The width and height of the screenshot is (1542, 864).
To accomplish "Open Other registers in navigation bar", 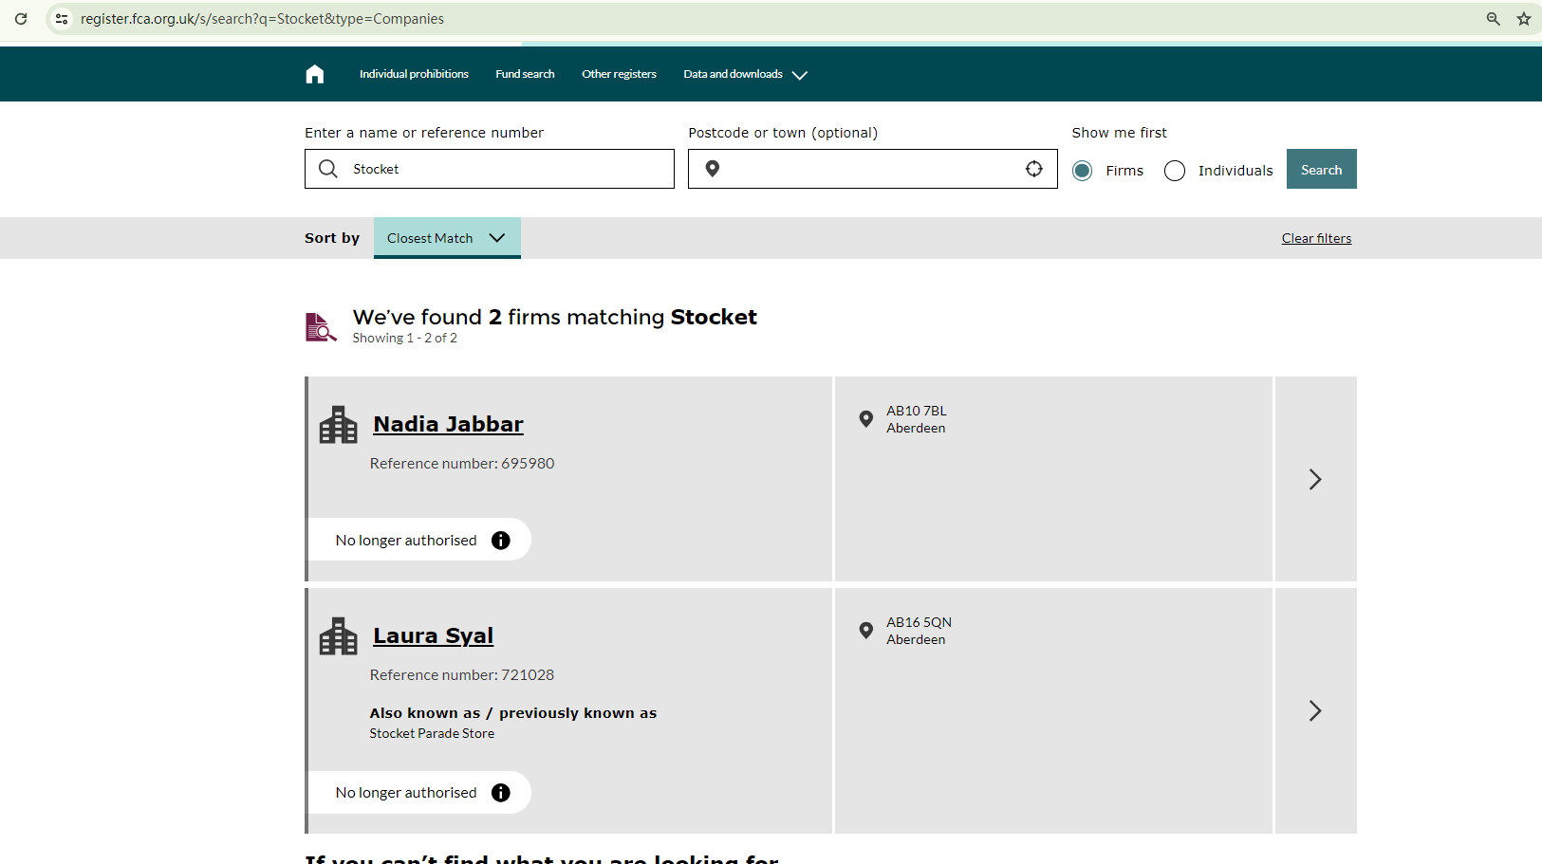I will coord(619,74).
